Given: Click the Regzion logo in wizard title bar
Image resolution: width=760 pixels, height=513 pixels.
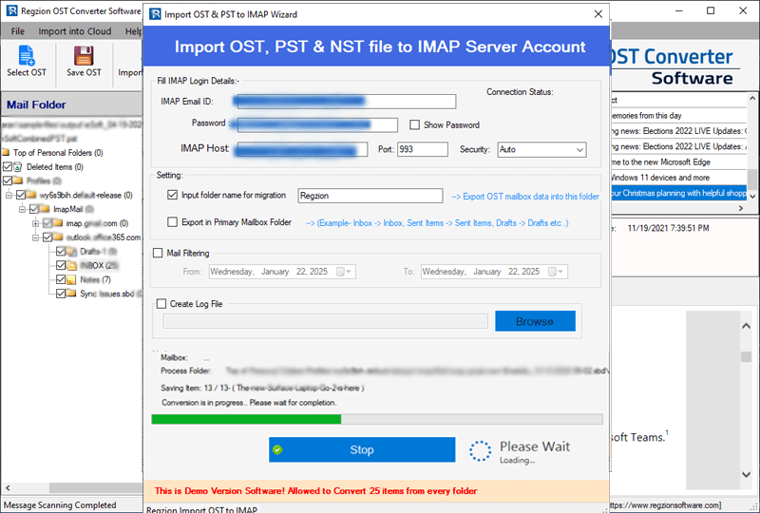Looking at the screenshot, I should (156, 14).
